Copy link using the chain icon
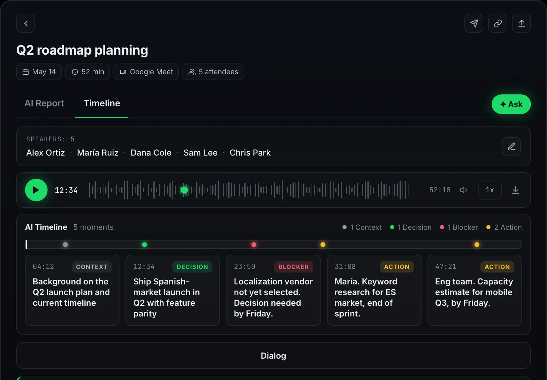Screen dimensions: 547x380 click(498, 23)
